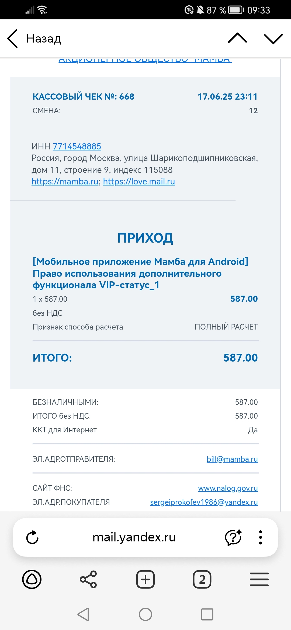Reload page with refresh icon
Screen dimensions: 291x630
coord(32,537)
